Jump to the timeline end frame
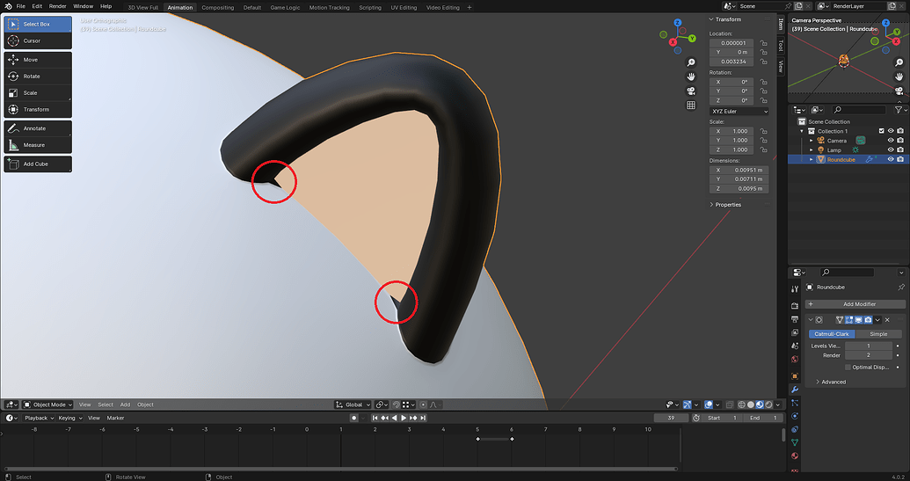Viewport: 910px width, 481px height. coord(423,418)
